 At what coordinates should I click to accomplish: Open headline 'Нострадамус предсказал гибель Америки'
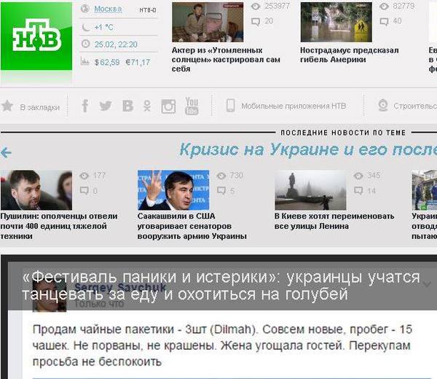point(350,55)
